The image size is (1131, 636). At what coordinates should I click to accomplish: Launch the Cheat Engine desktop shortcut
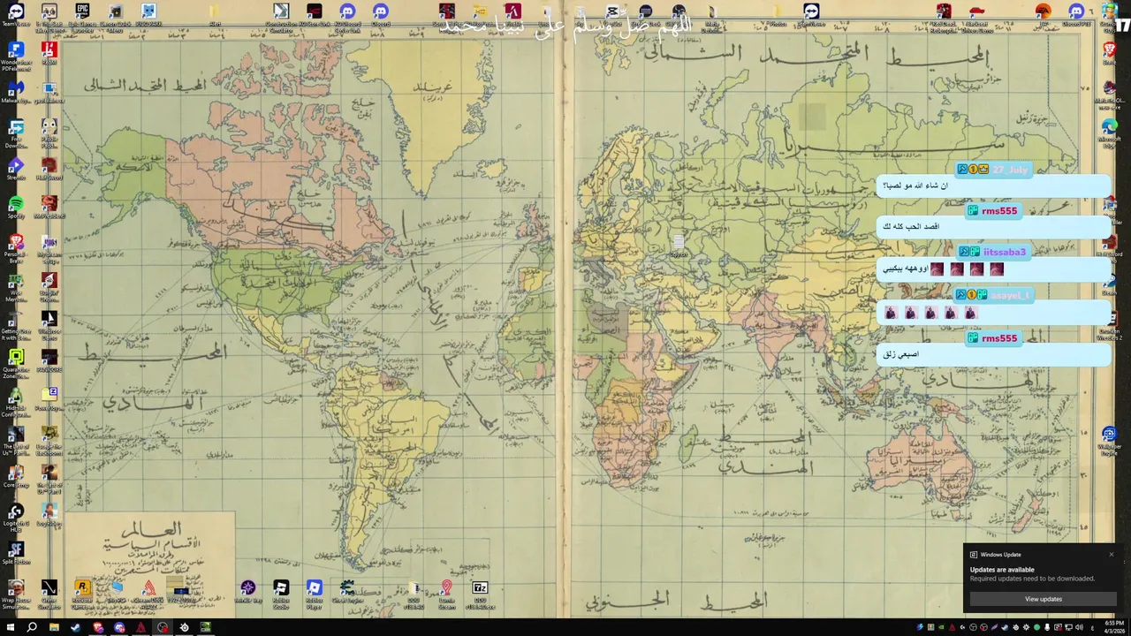[347, 593]
